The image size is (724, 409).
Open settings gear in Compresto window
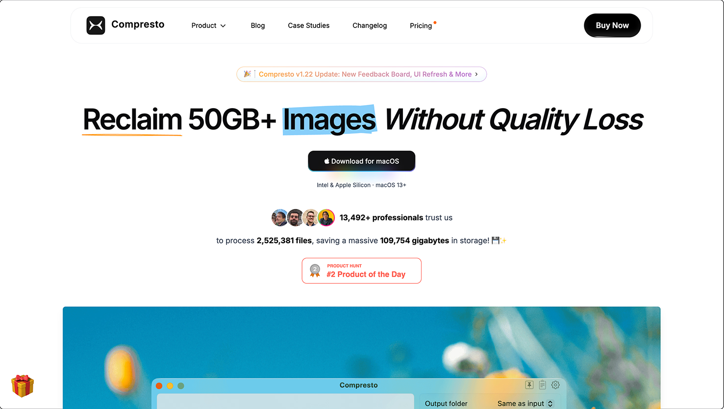click(555, 385)
